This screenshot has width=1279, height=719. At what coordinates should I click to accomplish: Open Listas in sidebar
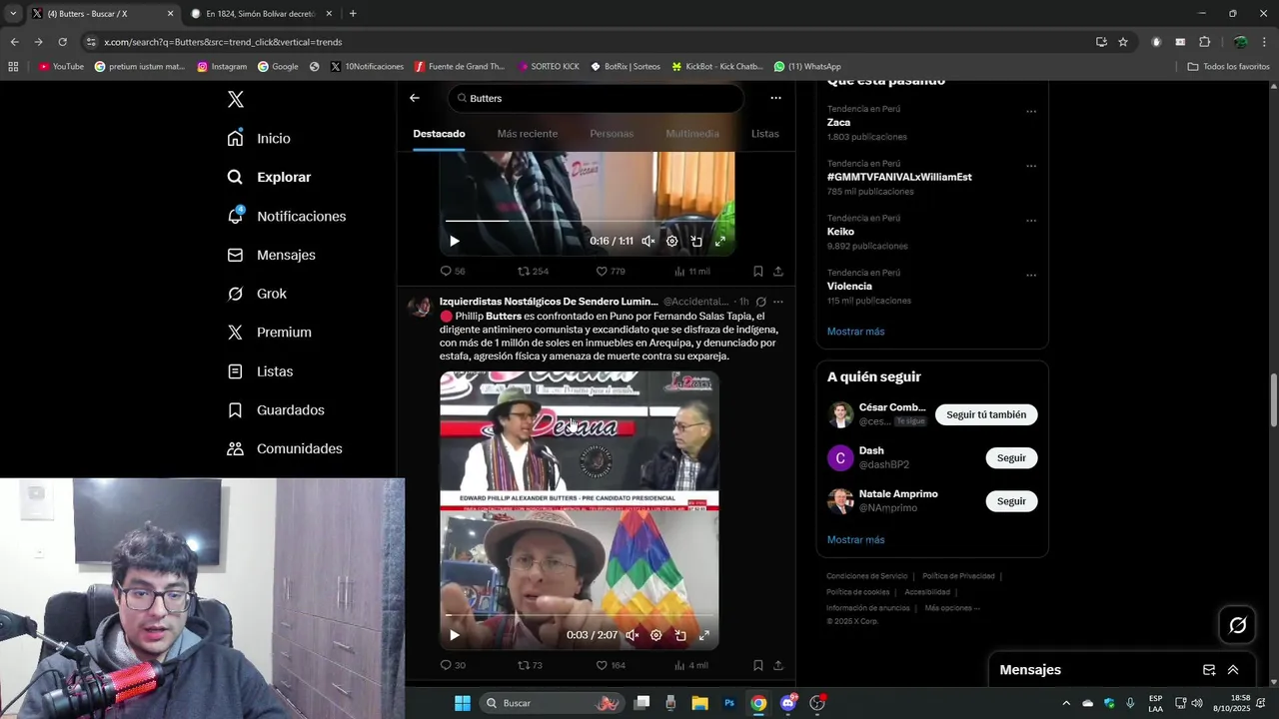(260, 371)
